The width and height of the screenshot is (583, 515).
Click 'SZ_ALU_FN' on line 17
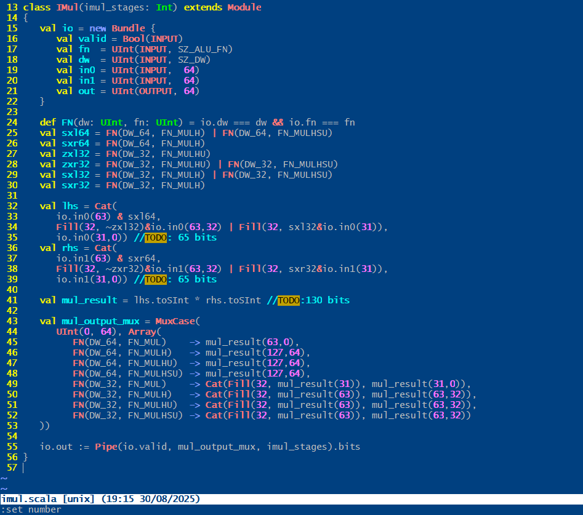[203, 49]
